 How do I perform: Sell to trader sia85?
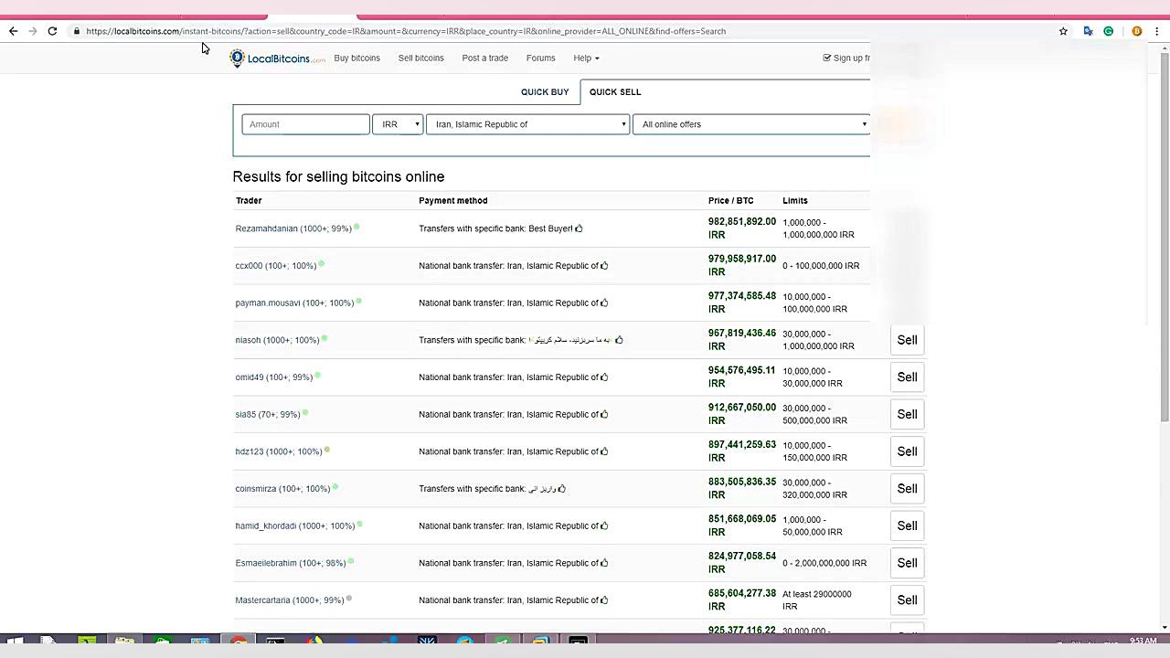(x=907, y=414)
